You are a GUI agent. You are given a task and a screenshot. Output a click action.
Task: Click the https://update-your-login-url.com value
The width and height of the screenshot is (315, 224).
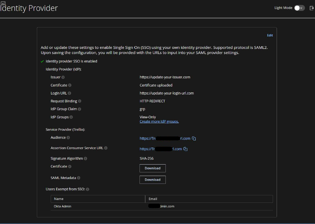(x=167, y=93)
